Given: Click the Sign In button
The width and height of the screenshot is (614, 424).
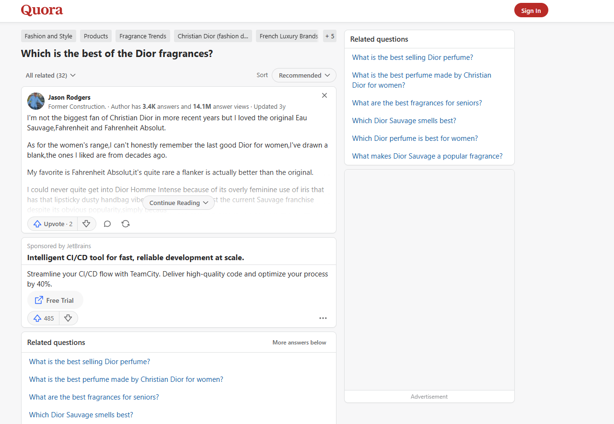Looking at the screenshot, I should [x=531, y=11].
